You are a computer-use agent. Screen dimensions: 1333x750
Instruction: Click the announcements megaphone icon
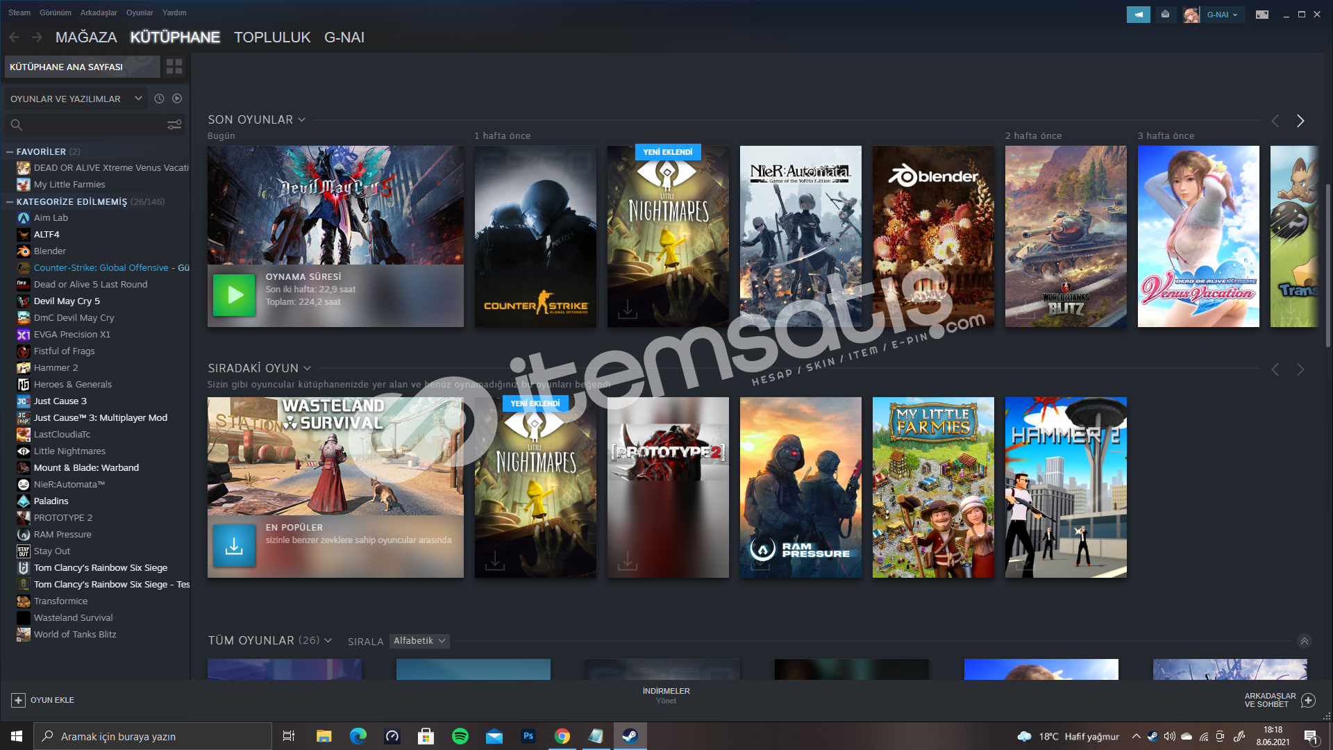(1138, 15)
